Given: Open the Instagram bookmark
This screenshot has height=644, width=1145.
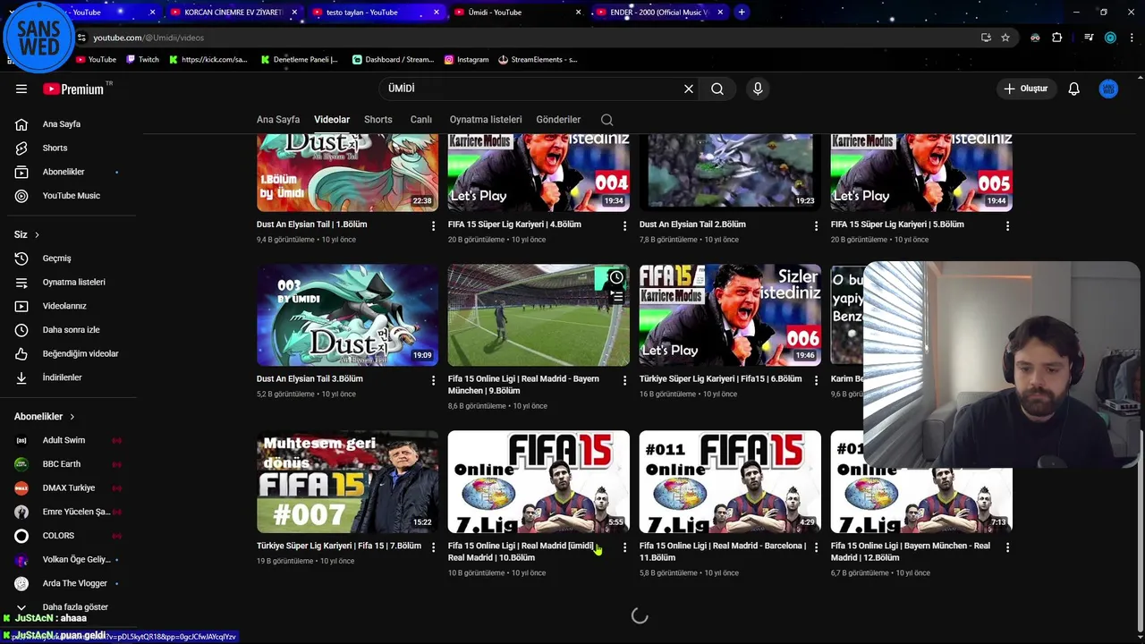Looking at the screenshot, I should (466, 60).
